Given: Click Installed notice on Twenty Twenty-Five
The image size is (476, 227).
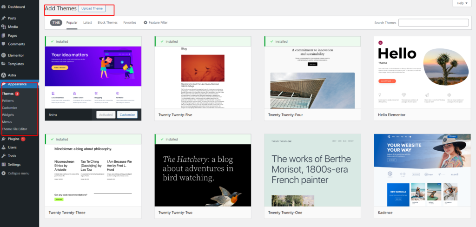Looking at the screenshot, I should 203,41.
